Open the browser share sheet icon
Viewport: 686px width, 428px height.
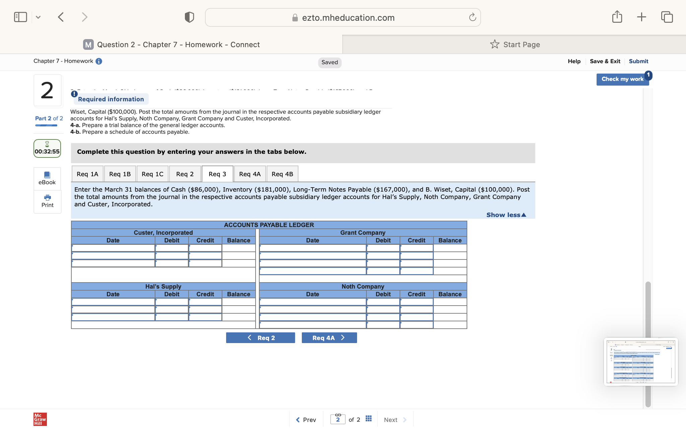[x=617, y=16]
